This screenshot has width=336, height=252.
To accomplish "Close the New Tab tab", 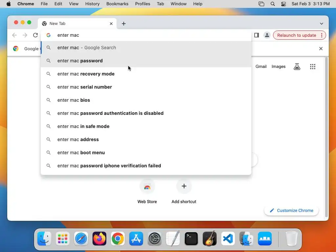I will pyautogui.click(x=111, y=24).
